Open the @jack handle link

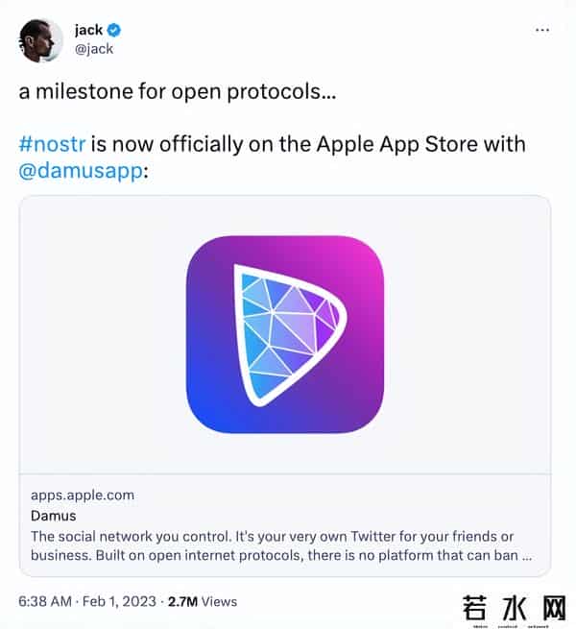pos(93,48)
